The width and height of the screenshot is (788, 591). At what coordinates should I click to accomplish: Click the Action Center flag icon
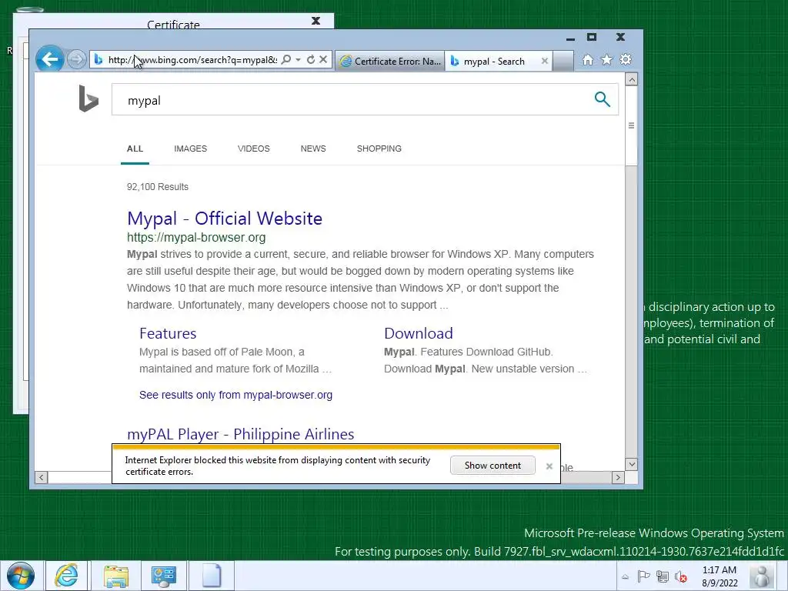(x=643, y=576)
